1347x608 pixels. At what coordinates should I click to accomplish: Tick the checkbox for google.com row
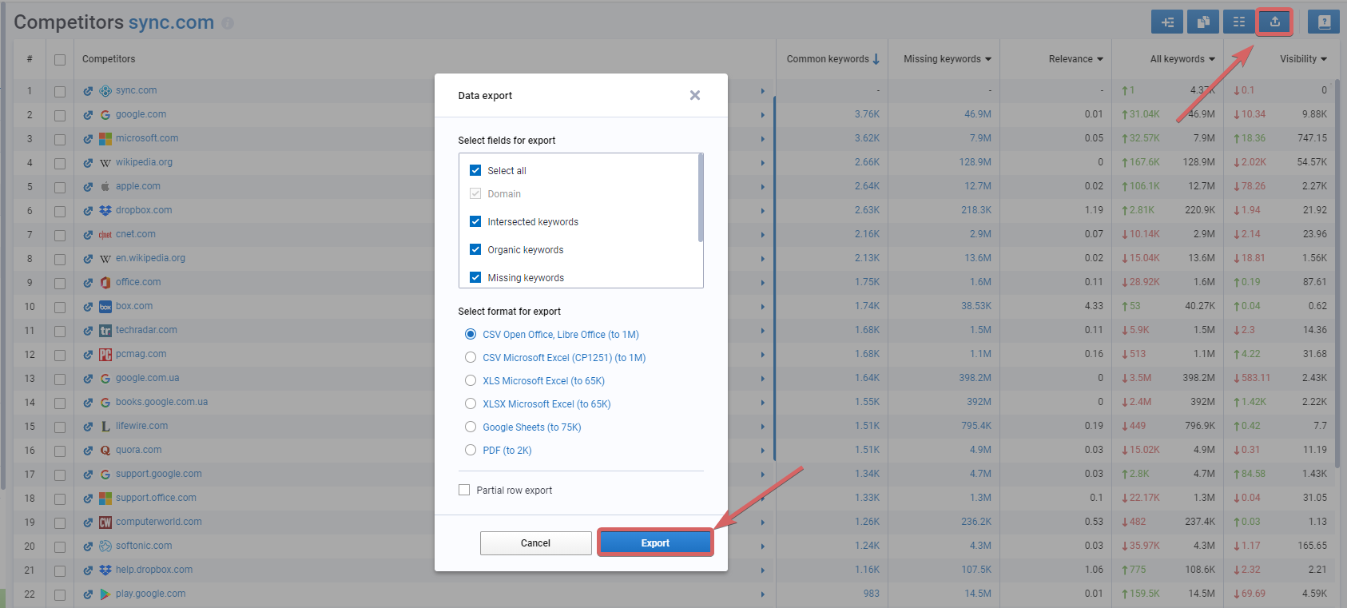pyautogui.click(x=60, y=115)
